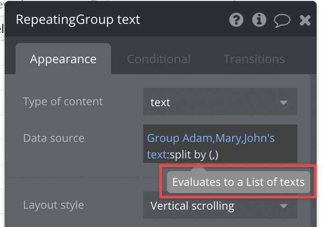Click the Data source expression field
Screen dimensions: 324x227
pos(220,144)
